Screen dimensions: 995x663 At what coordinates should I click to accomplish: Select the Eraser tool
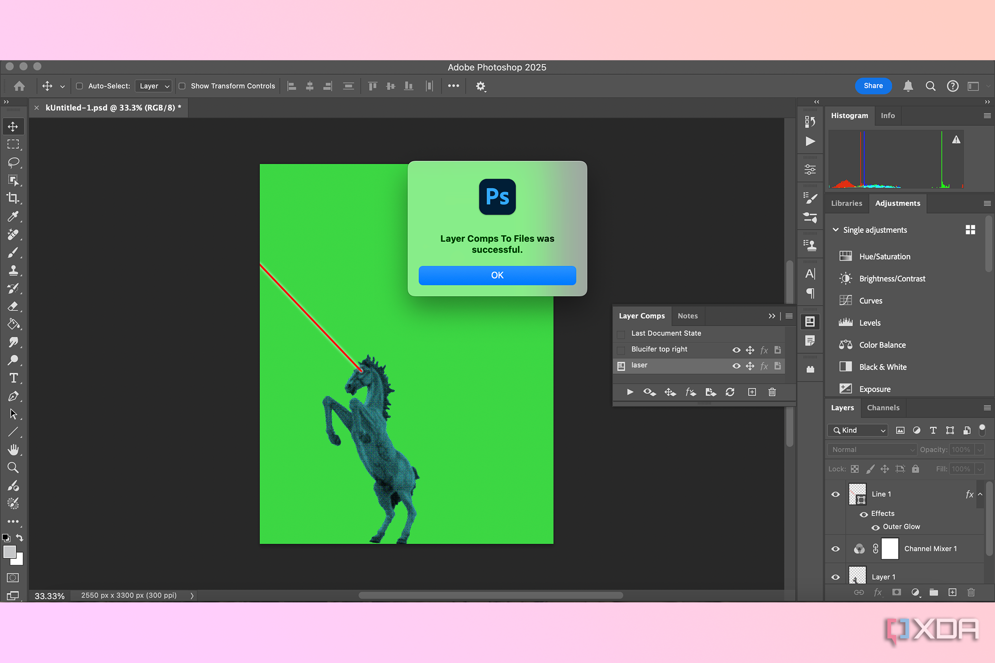pyautogui.click(x=13, y=306)
